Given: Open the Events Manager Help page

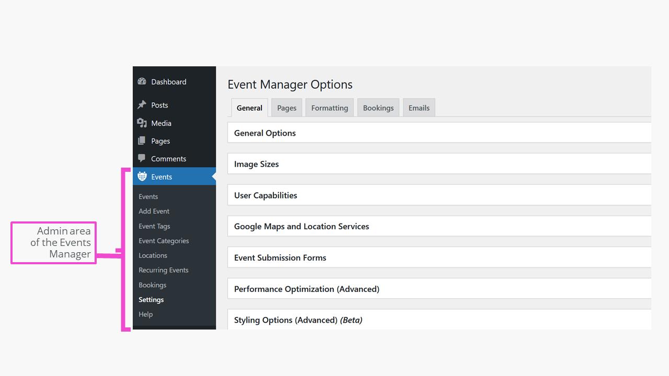Looking at the screenshot, I should (145, 314).
